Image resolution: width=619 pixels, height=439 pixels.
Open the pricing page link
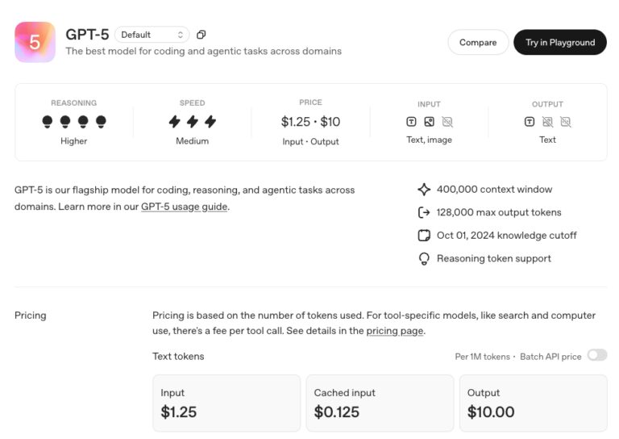pos(394,331)
